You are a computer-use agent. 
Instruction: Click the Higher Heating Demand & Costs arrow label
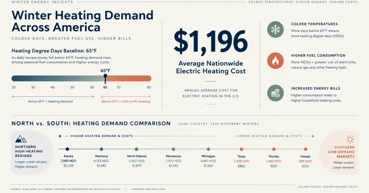[102, 136]
